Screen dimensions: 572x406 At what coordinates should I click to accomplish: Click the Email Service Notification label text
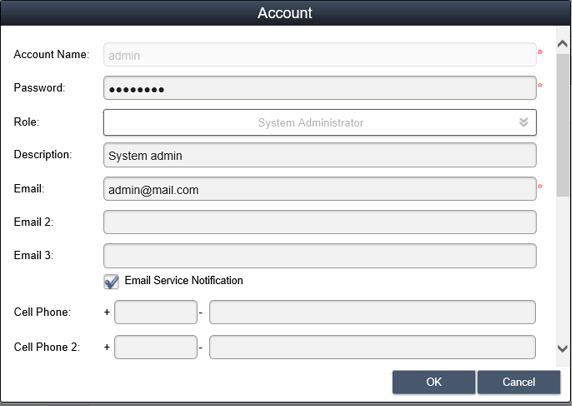click(184, 280)
